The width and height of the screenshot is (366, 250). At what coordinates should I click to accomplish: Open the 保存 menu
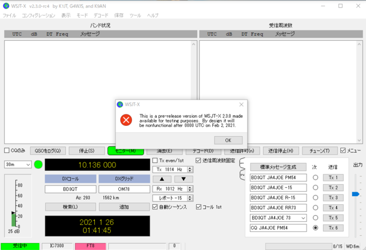pos(119,15)
